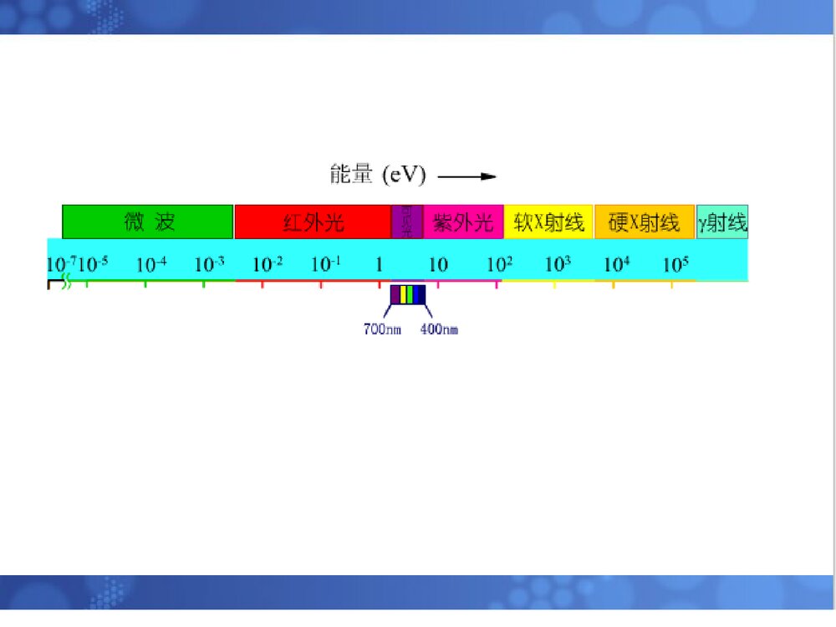Click the rainbow visible-spectrum swatch
836x627 pixels.
pyautogui.click(x=407, y=294)
